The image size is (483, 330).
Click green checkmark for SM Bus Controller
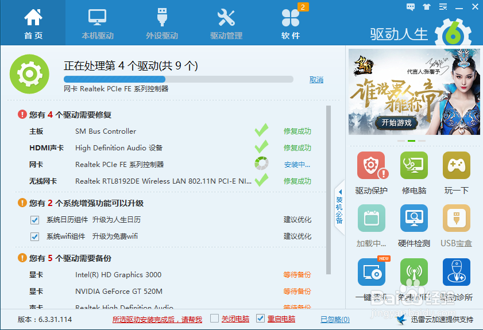[261, 130]
